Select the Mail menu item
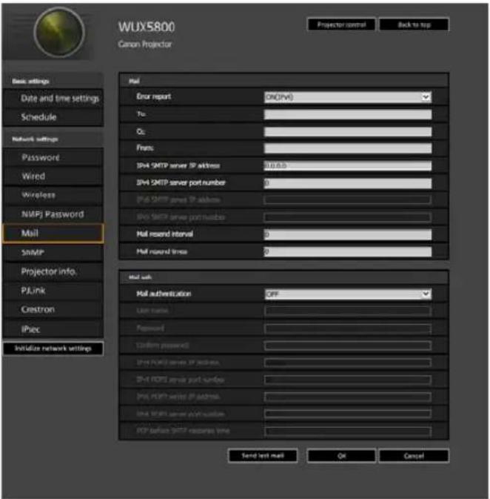490x499 pixels. [53, 234]
